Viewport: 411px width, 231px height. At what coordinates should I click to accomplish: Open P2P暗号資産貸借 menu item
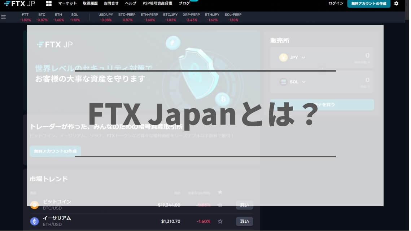tap(157, 4)
